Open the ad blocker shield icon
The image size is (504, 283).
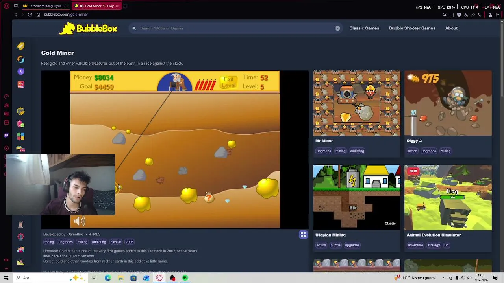point(459,15)
